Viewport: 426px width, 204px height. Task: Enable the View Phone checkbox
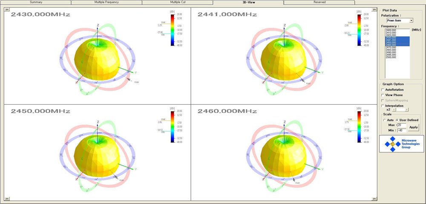[x=383, y=95]
